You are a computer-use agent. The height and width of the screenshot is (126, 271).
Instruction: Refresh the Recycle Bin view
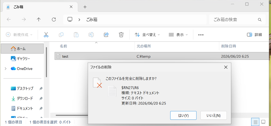(54, 20)
